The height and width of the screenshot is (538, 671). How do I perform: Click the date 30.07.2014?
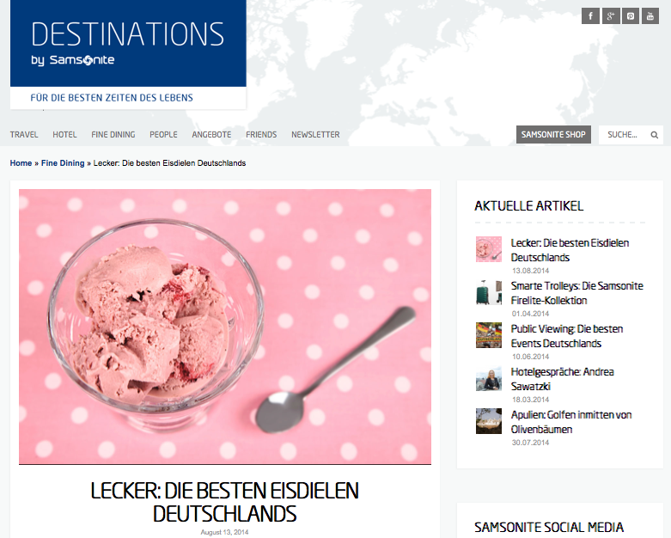click(530, 443)
